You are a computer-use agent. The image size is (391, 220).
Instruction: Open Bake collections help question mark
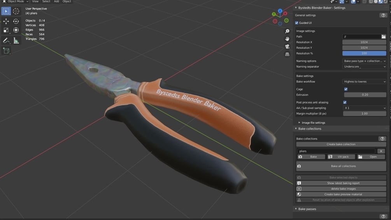pos(382,139)
